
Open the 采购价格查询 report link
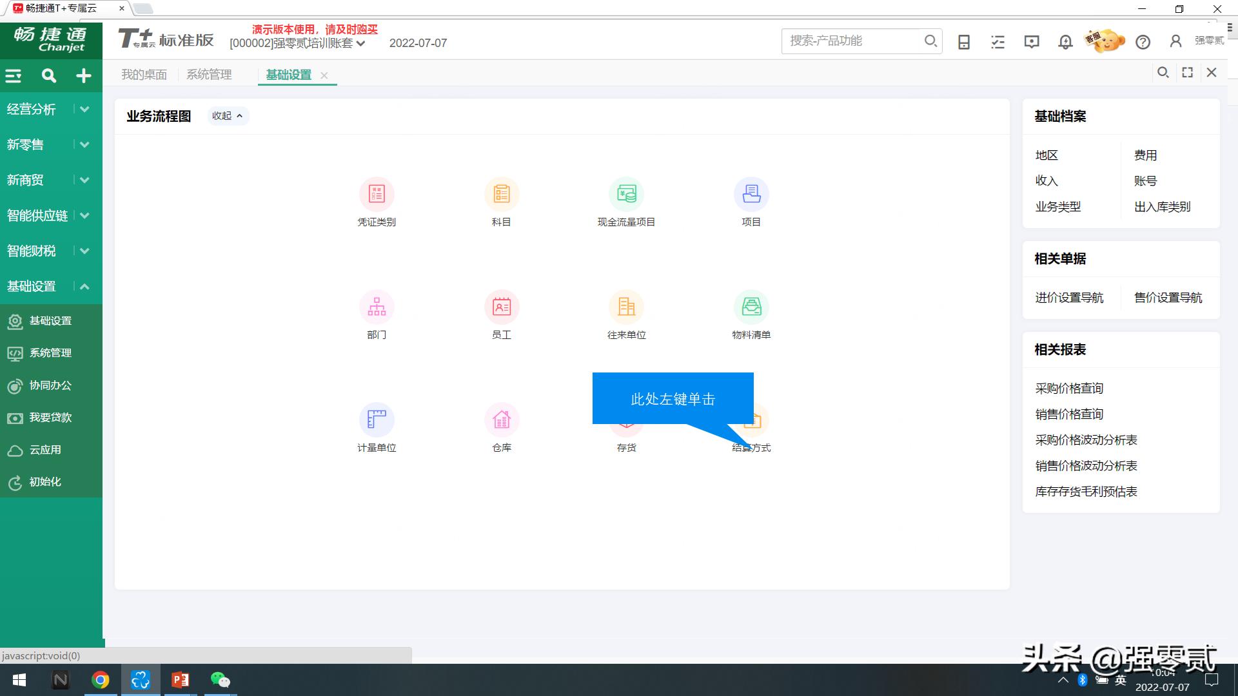[x=1069, y=387]
